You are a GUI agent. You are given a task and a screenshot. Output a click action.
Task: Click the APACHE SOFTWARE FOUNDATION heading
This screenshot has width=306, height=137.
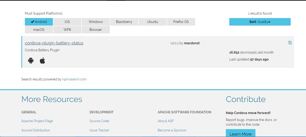pos(184,112)
